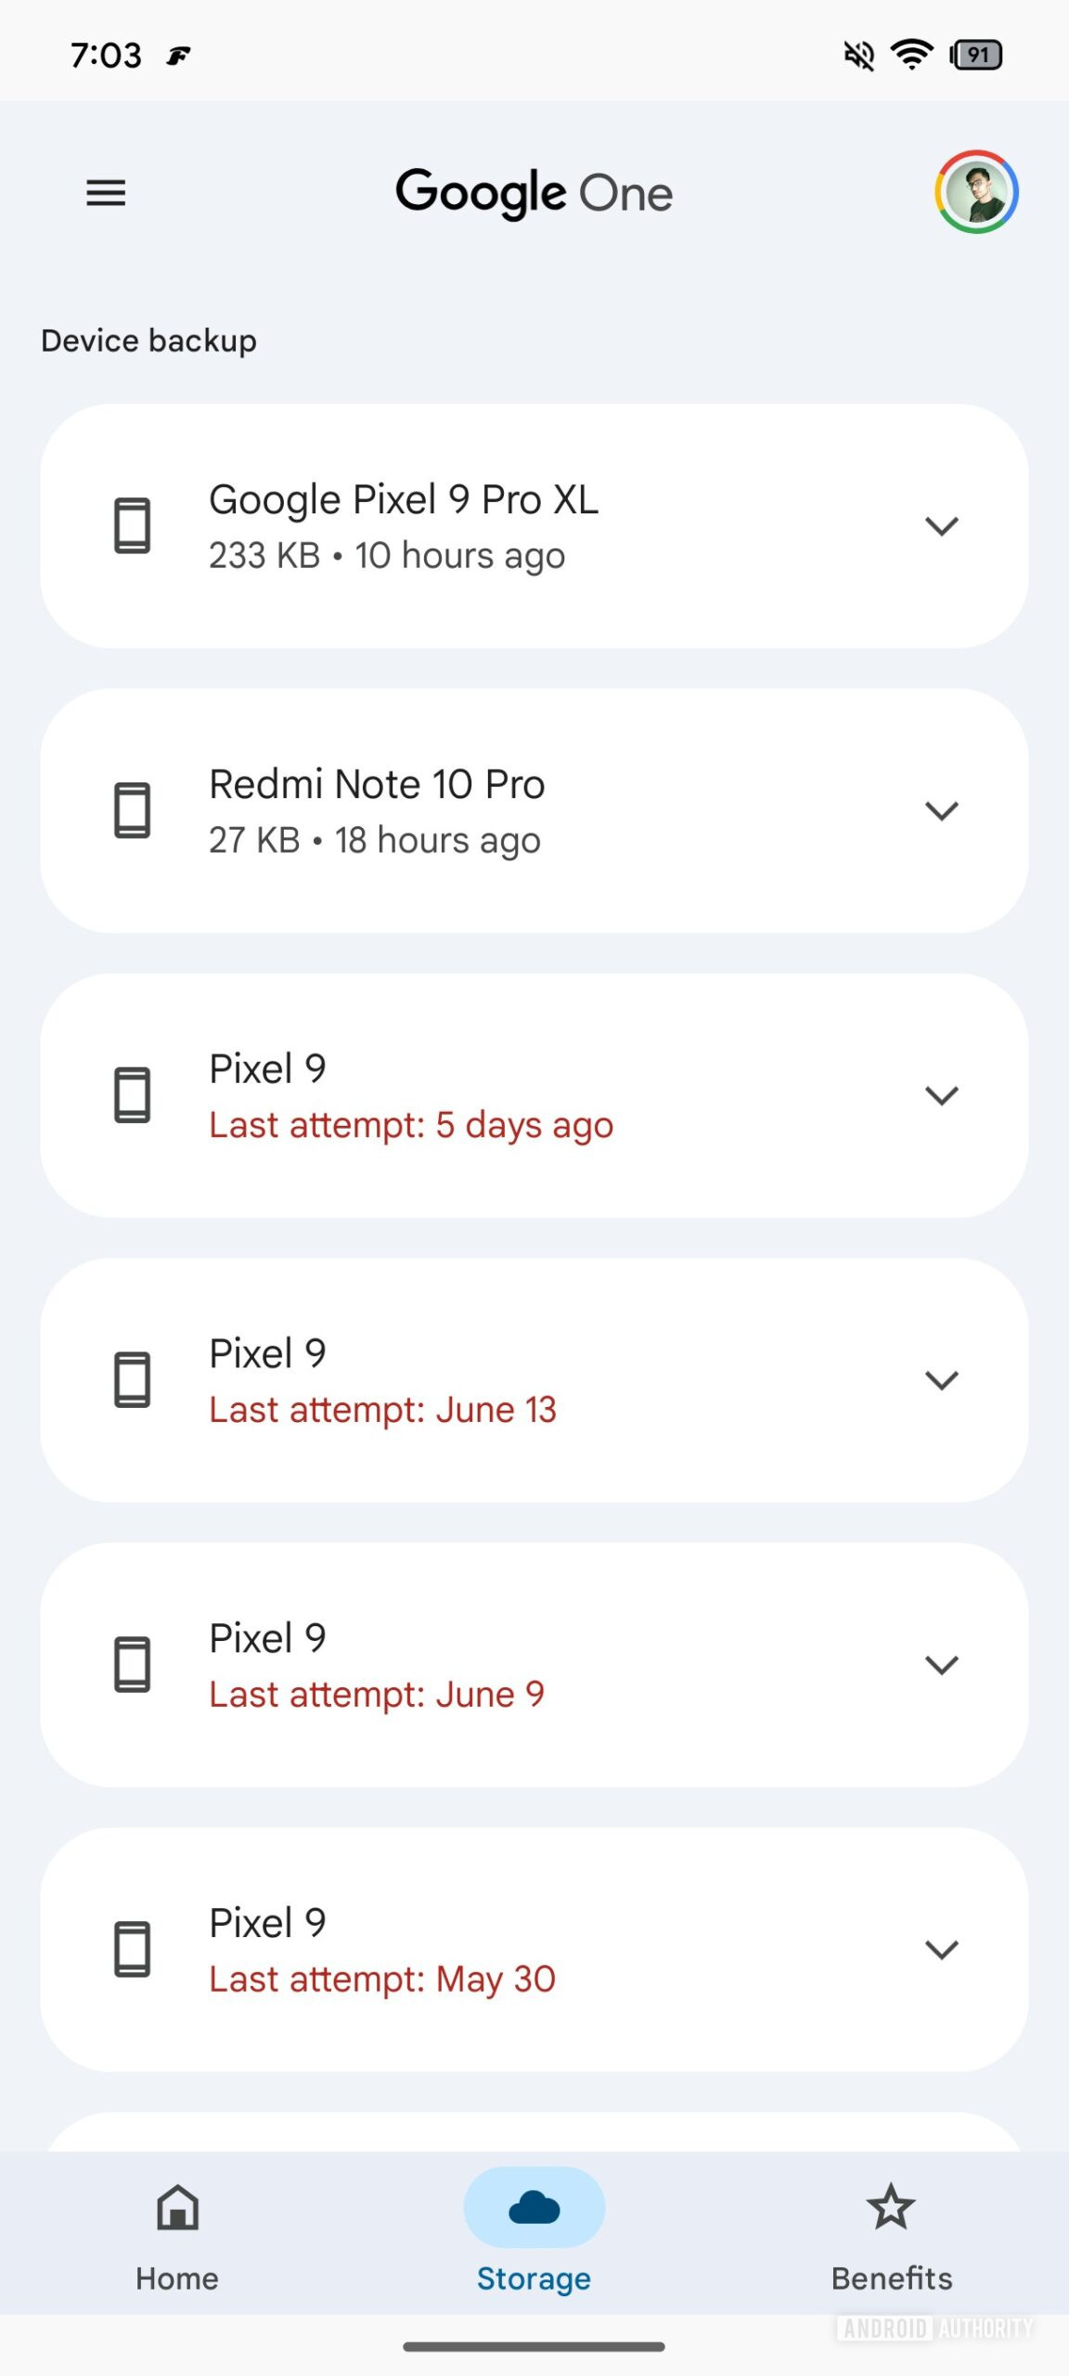The height and width of the screenshot is (2376, 1069).
Task: Expand Pixel 9 backup from 5 days ago
Action: pos(941,1096)
